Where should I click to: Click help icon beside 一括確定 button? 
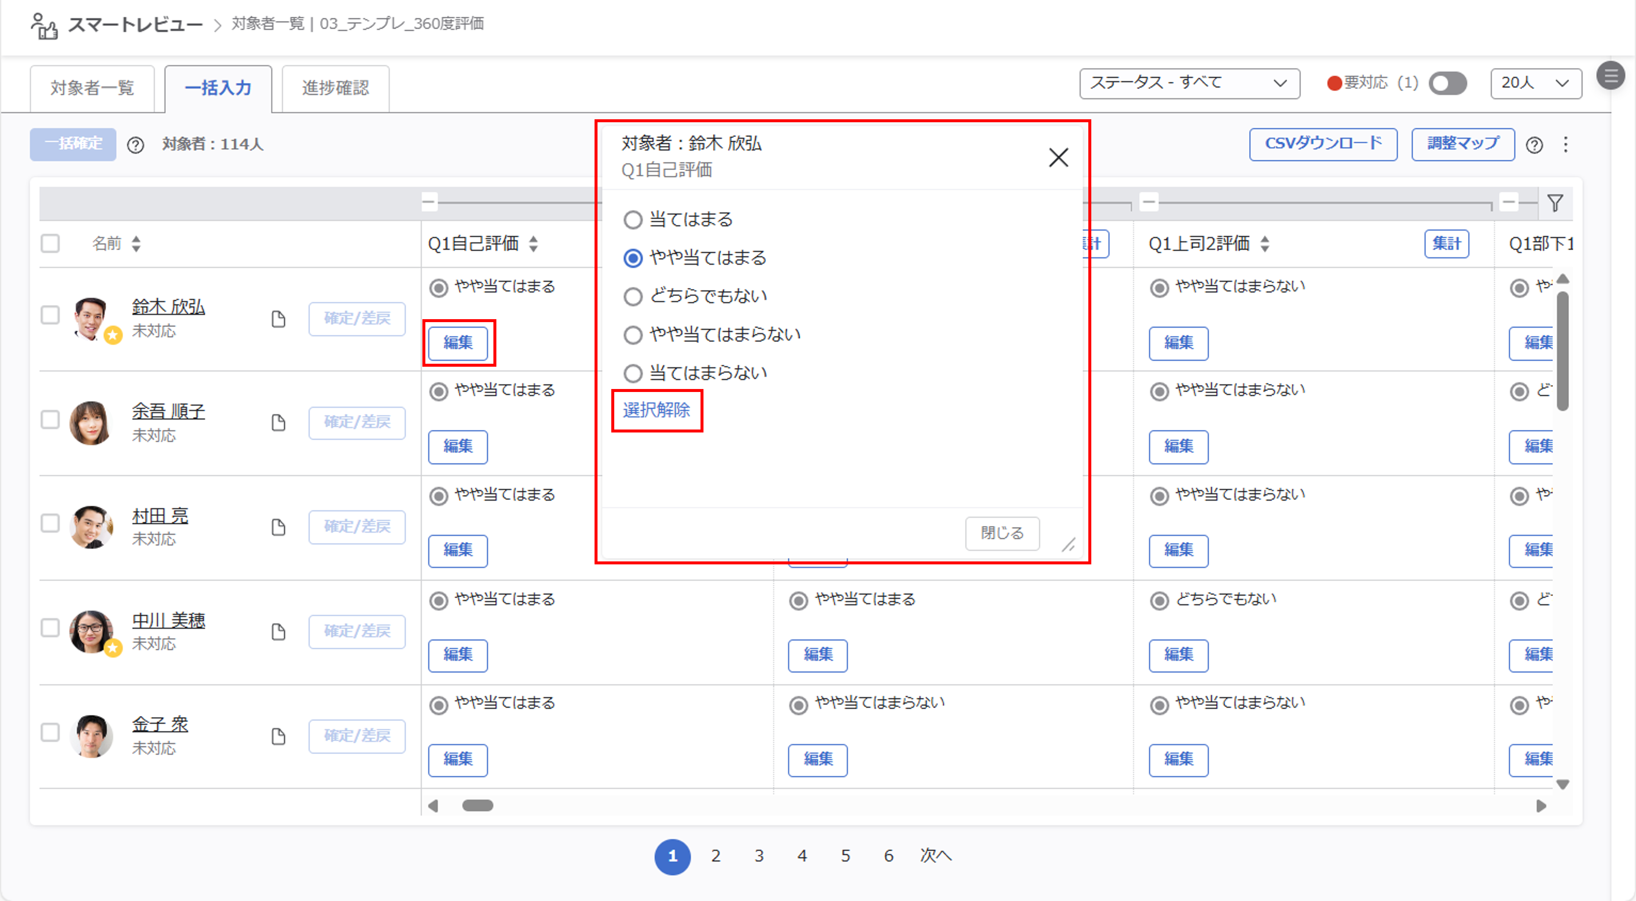(135, 145)
